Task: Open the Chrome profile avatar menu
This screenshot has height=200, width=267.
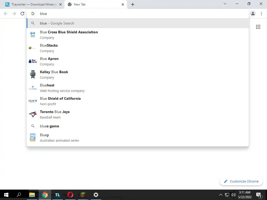Action: pyautogui.click(x=253, y=14)
